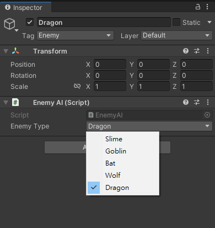Image resolution: width=215 pixels, height=228 pixels.
Task: Choose Wolf in the enemy type list
Action: (122, 176)
